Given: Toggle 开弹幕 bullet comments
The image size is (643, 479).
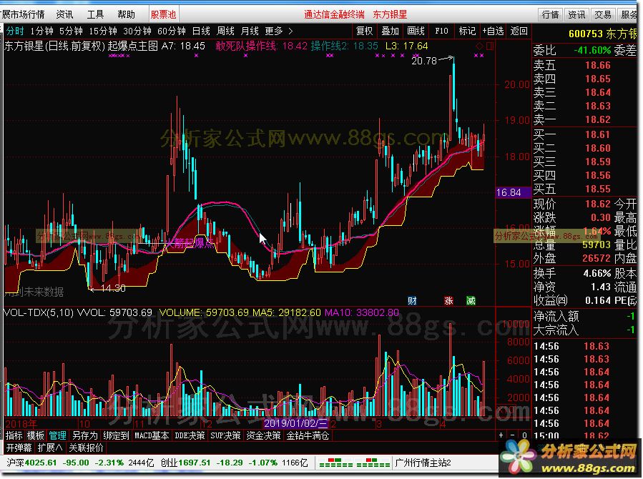Looking at the screenshot, I should pos(19,448).
